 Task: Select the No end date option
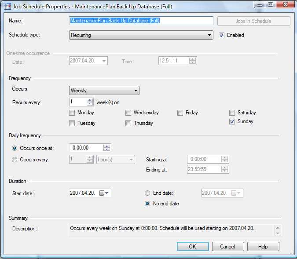[x=147, y=204]
